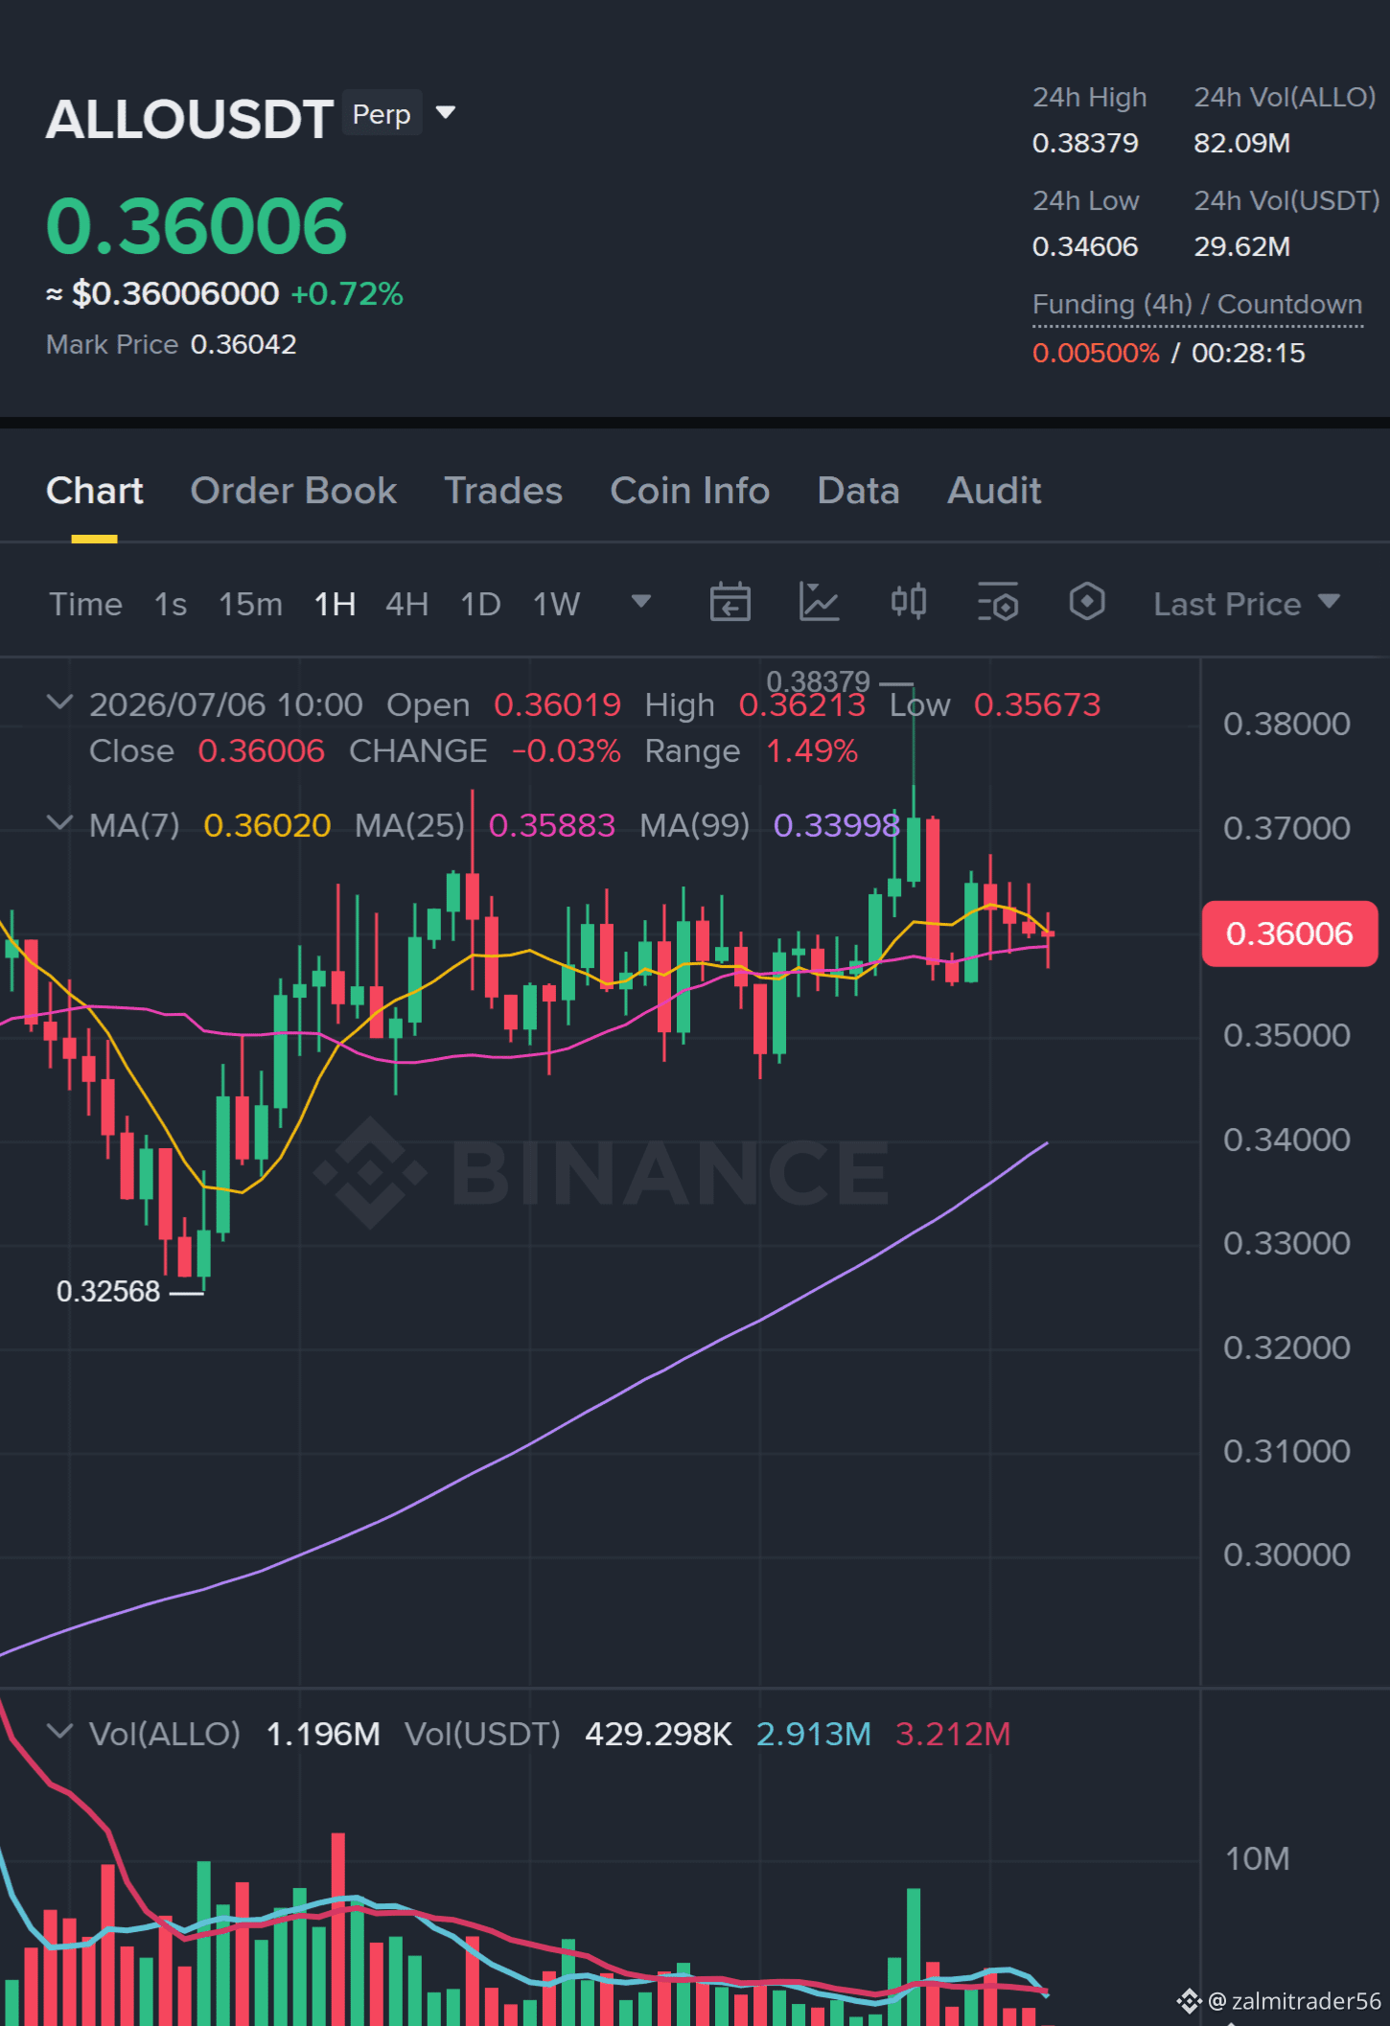
Task: Expand the more time intervals dropdown
Action: (x=641, y=602)
